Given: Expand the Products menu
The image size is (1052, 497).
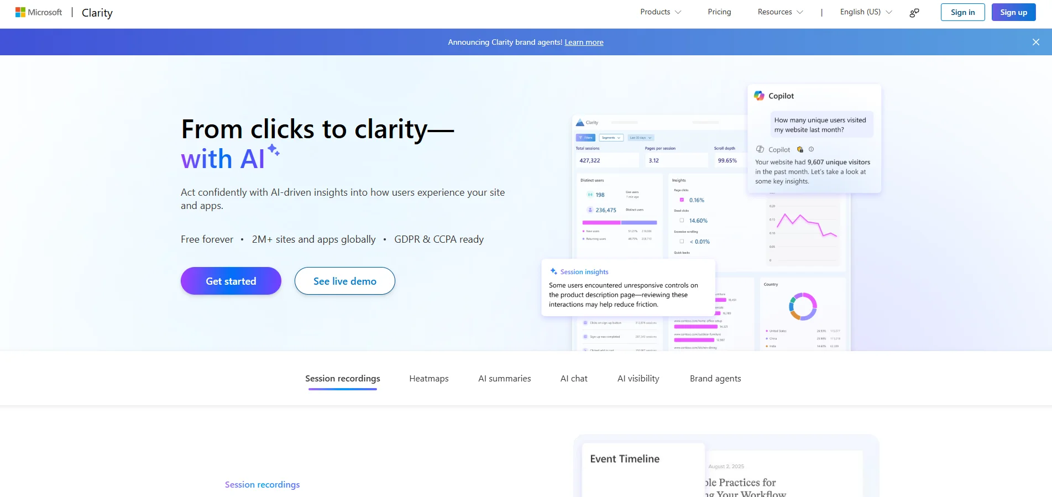Looking at the screenshot, I should [x=661, y=12].
